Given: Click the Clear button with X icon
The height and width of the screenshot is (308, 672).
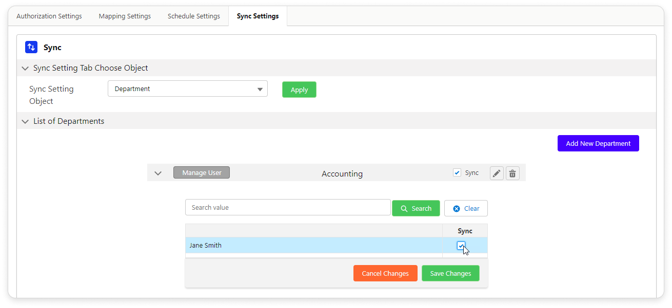Looking at the screenshot, I should click(466, 208).
